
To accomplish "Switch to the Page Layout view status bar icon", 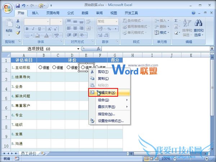I will (152, 158).
